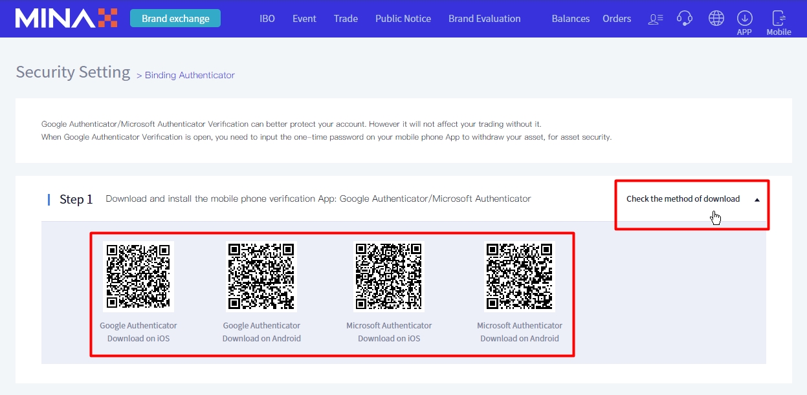Click the MINAX logo
Image resolution: width=807 pixels, height=395 pixels.
(67, 18)
